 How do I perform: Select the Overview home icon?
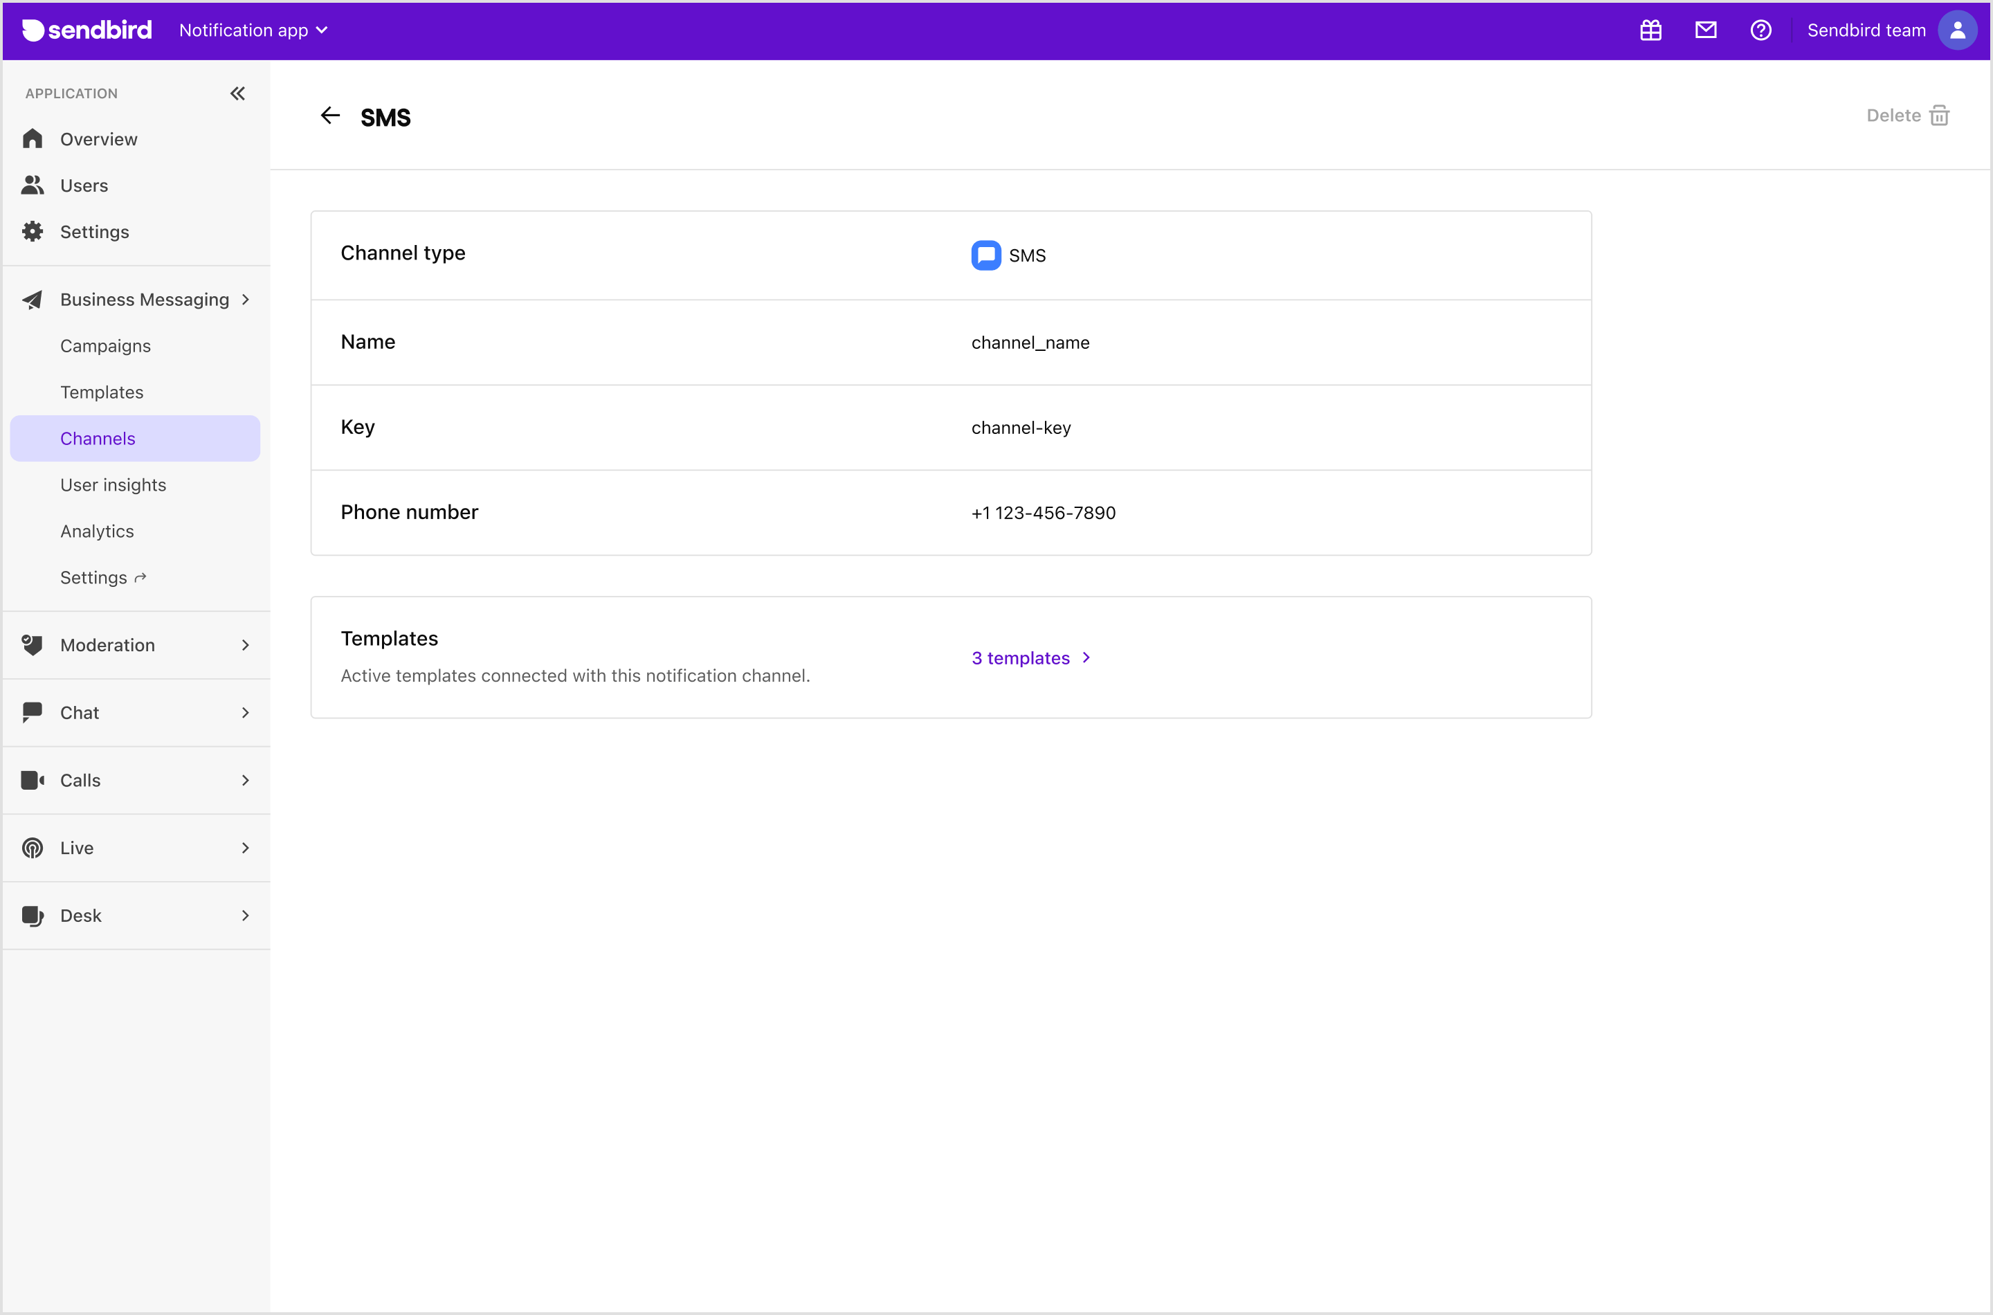coord(33,138)
